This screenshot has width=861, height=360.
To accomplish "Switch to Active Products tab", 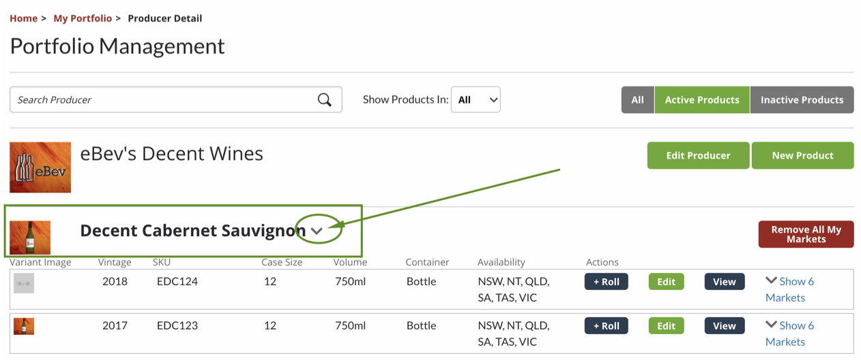I will point(702,100).
